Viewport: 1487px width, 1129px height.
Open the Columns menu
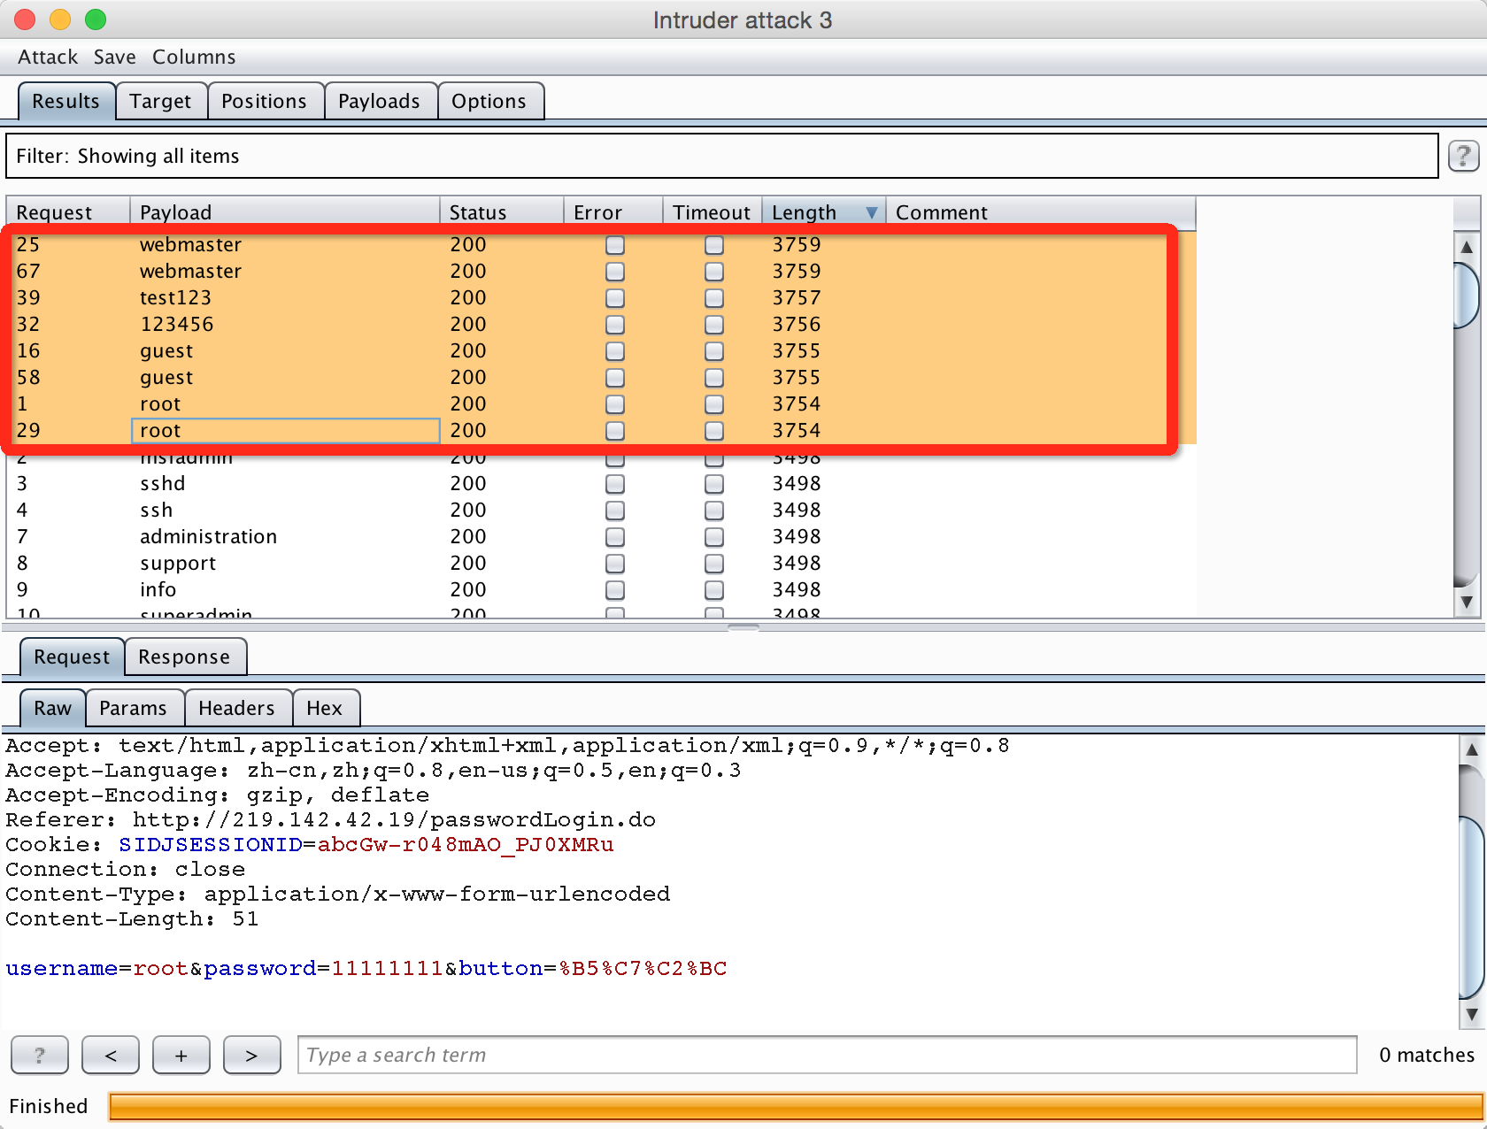194,57
